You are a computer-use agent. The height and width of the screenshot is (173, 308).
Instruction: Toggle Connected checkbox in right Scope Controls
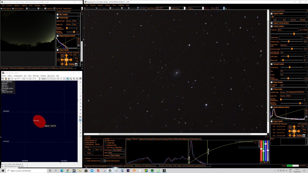click(299, 124)
